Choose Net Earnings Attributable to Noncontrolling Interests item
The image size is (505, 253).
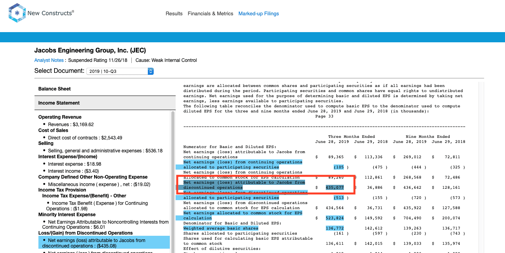click(105, 224)
